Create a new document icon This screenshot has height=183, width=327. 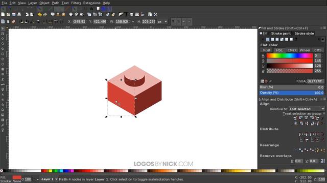click(x=3, y=14)
